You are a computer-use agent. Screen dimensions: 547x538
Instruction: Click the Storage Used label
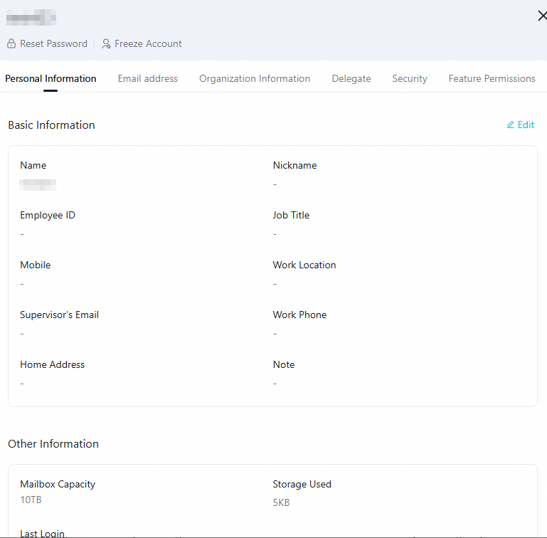(x=302, y=484)
